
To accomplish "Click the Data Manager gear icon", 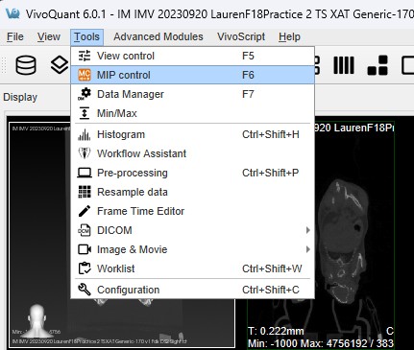I will 85,94.
